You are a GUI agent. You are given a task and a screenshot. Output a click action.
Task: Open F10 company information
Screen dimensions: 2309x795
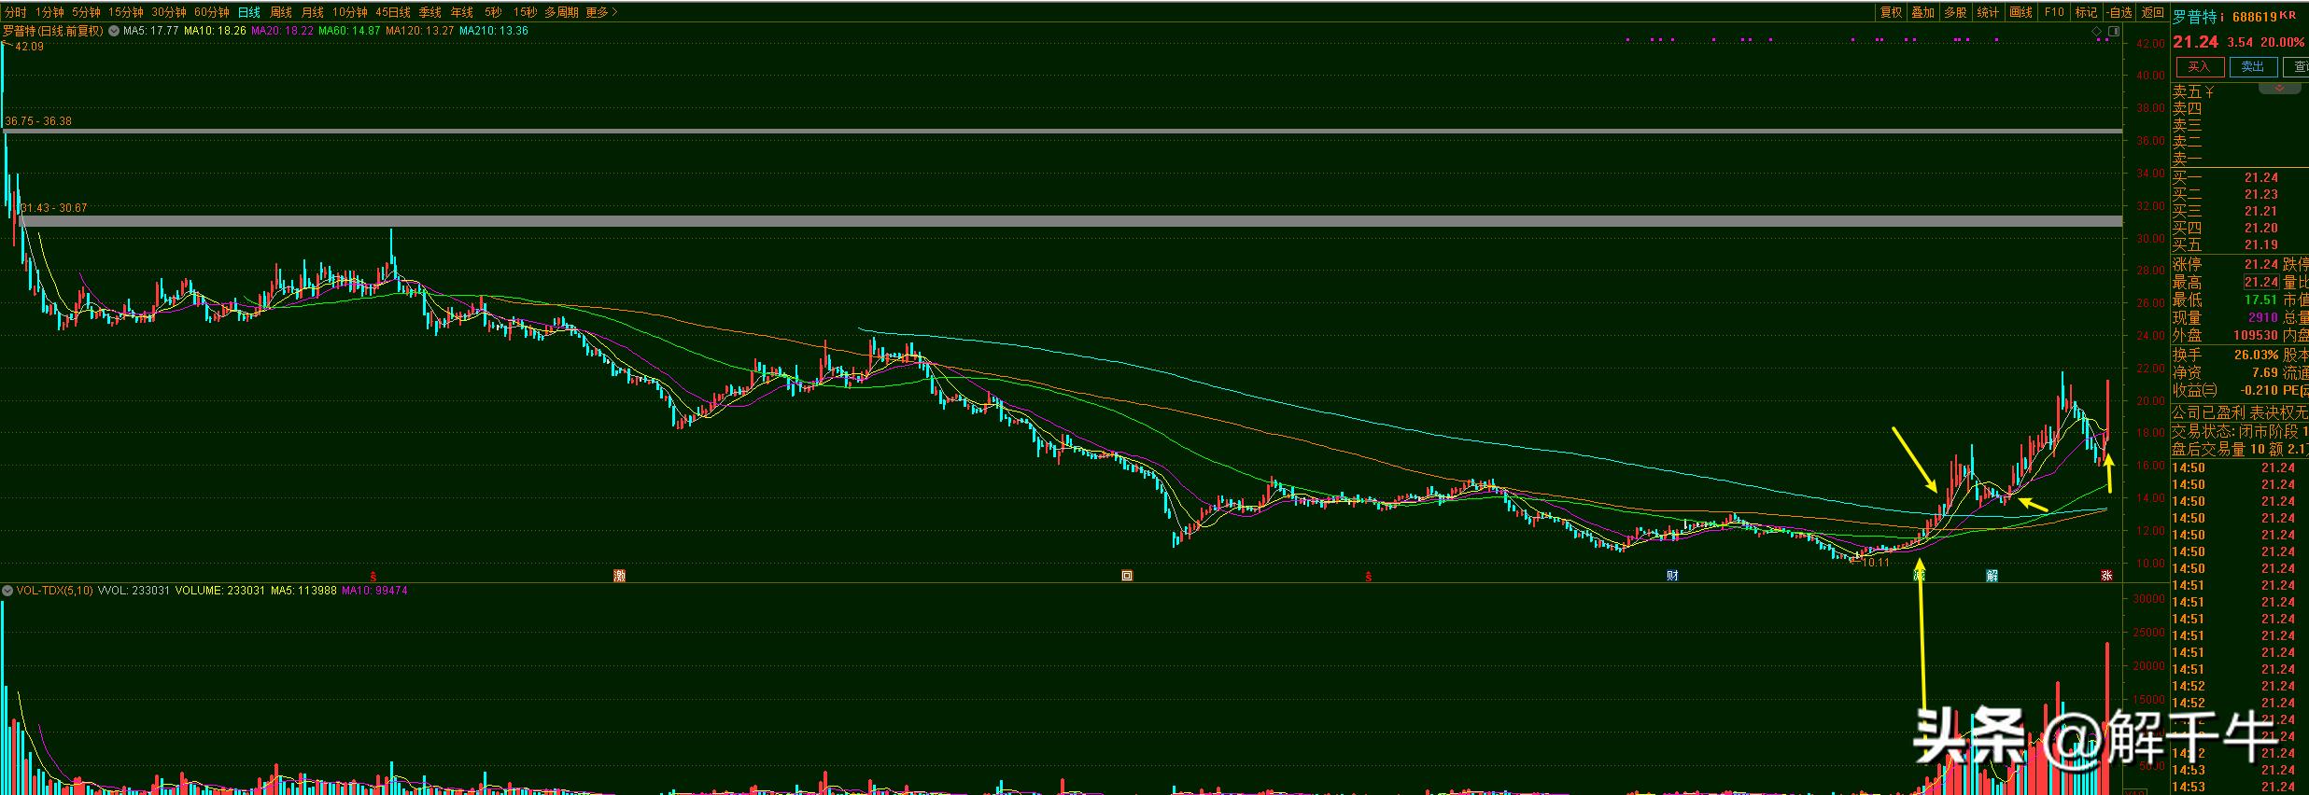point(2054,12)
